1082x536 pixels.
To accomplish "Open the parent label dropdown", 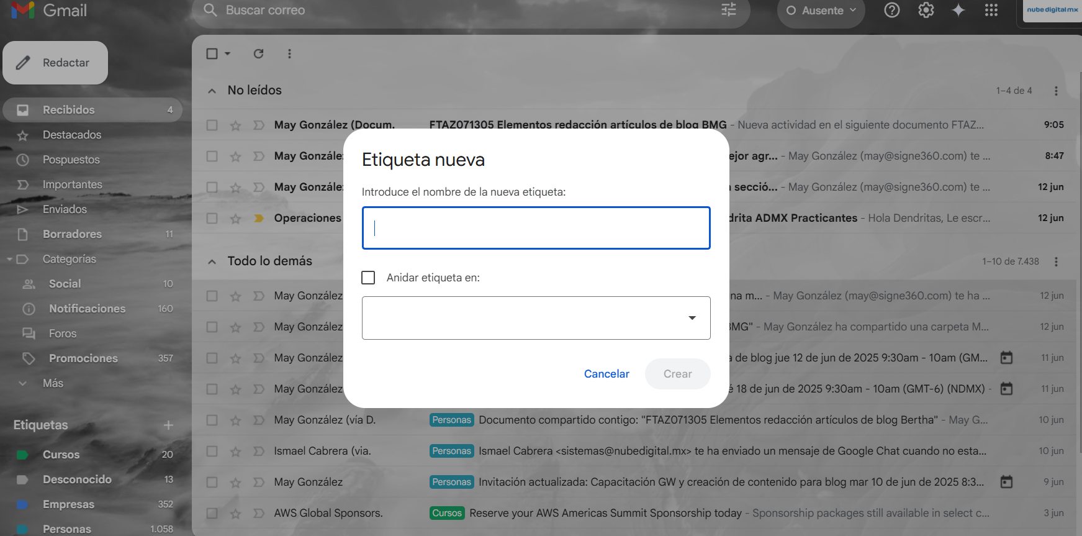I will tap(536, 318).
